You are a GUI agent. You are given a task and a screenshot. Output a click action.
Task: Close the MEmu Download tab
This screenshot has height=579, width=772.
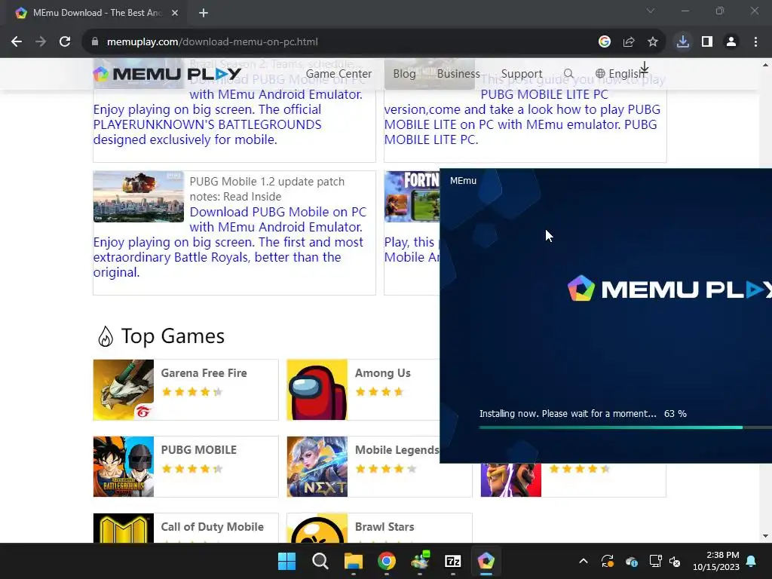click(175, 13)
